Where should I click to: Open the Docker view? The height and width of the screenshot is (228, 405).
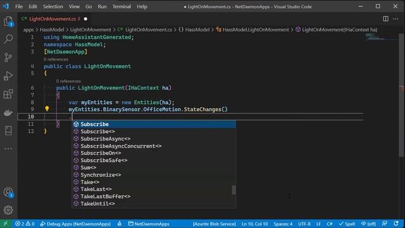(x=8, y=113)
